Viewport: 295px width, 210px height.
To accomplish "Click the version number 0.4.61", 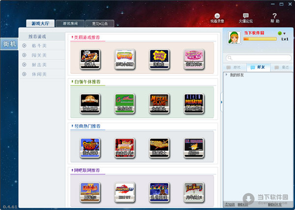I will point(10,207).
